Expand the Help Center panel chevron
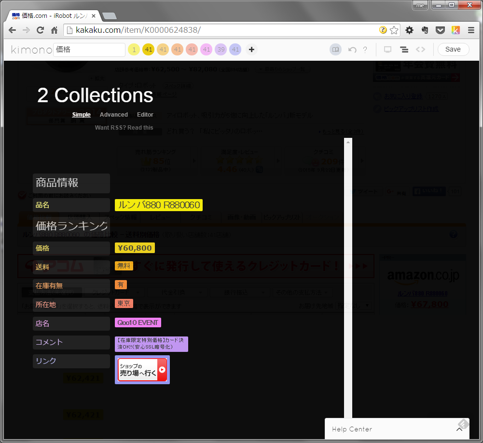 click(x=459, y=429)
